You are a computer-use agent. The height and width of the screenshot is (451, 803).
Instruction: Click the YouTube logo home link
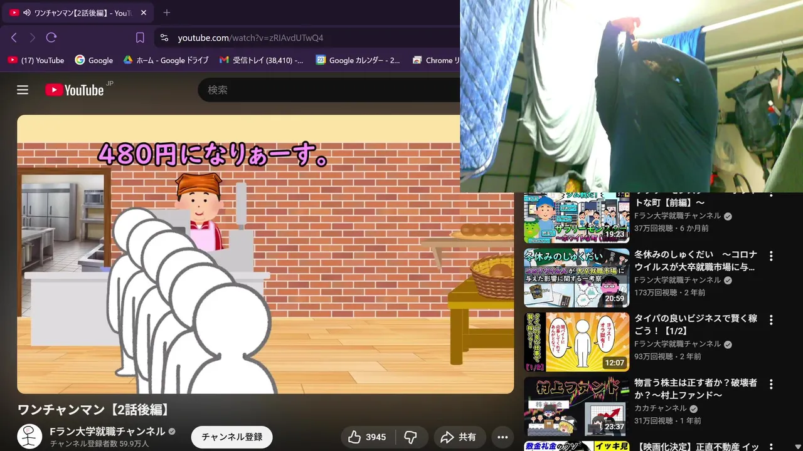click(x=74, y=90)
